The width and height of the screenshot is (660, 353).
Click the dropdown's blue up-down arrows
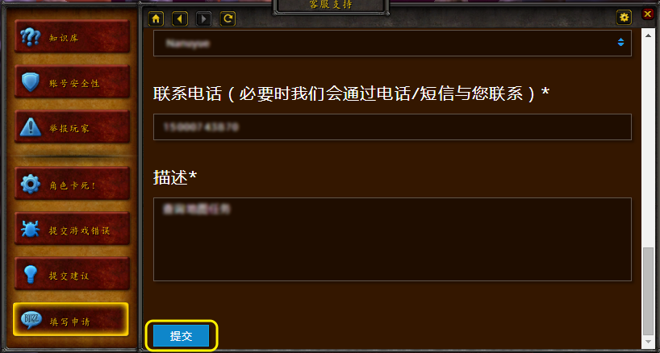620,43
